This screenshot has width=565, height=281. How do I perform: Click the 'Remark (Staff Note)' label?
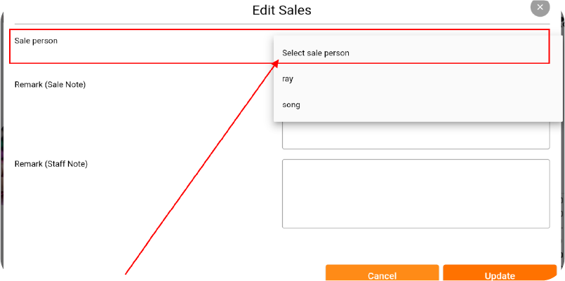pyautogui.click(x=51, y=164)
